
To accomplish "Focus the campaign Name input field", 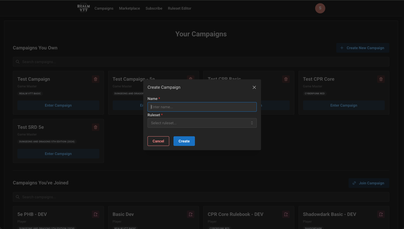I will tap(202, 107).
